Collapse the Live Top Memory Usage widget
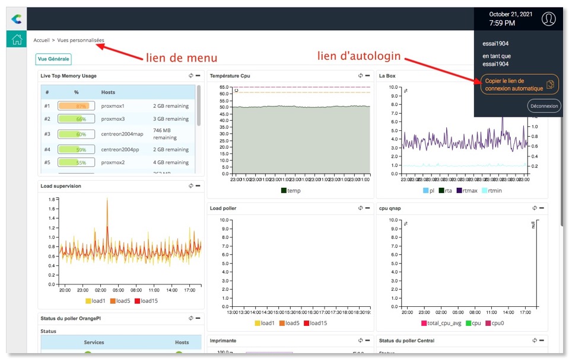 (198, 76)
